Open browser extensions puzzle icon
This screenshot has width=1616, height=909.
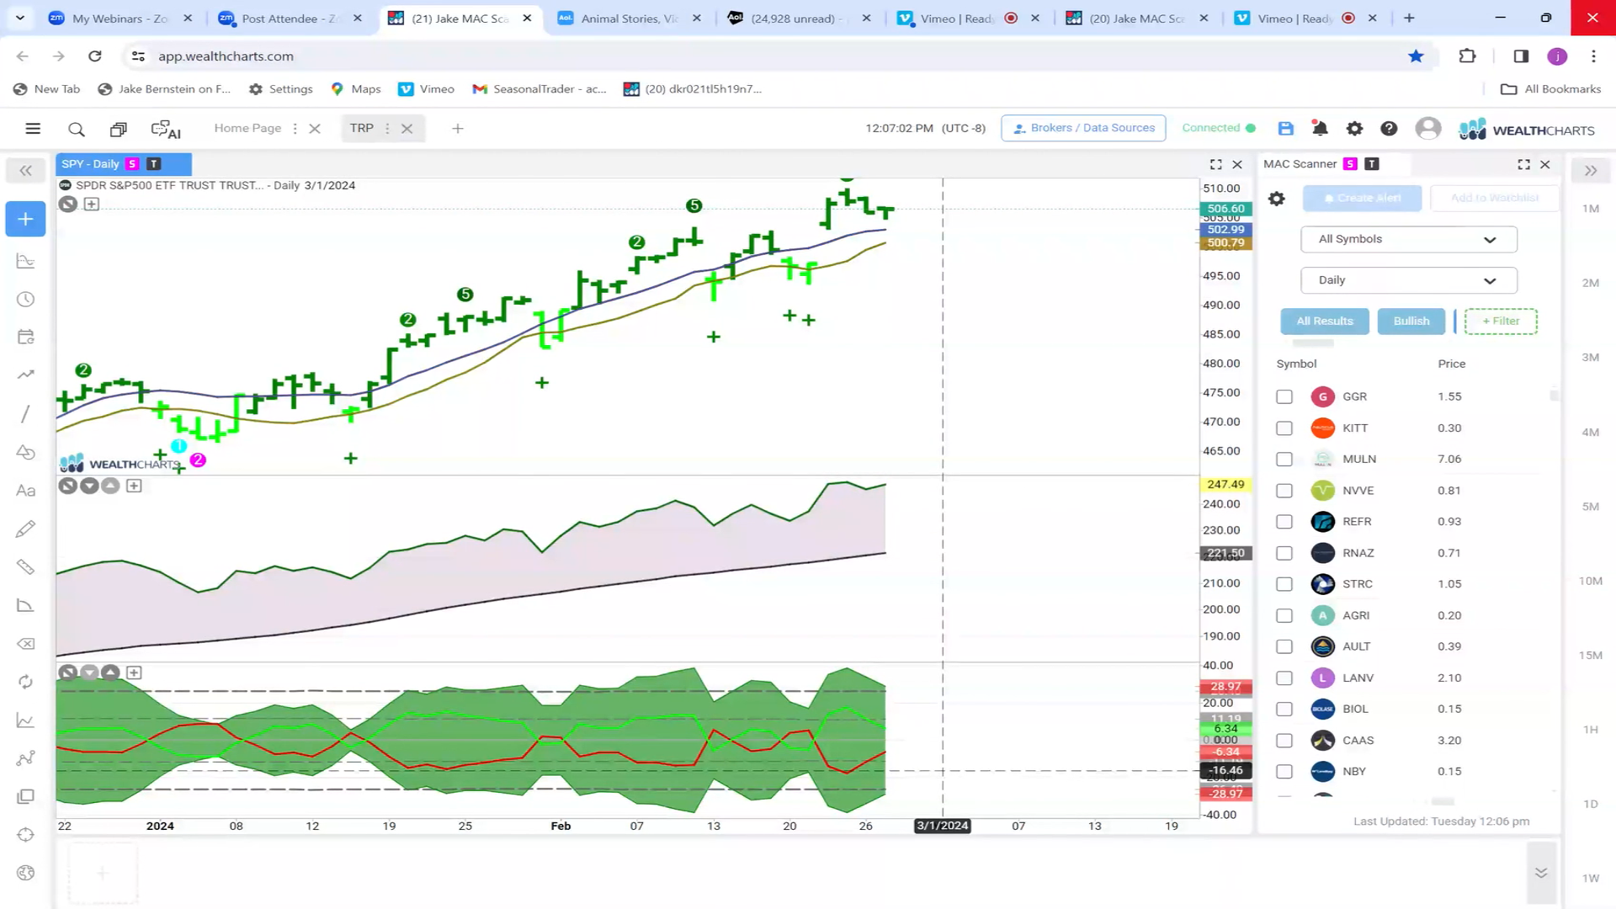tap(1467, 56)
